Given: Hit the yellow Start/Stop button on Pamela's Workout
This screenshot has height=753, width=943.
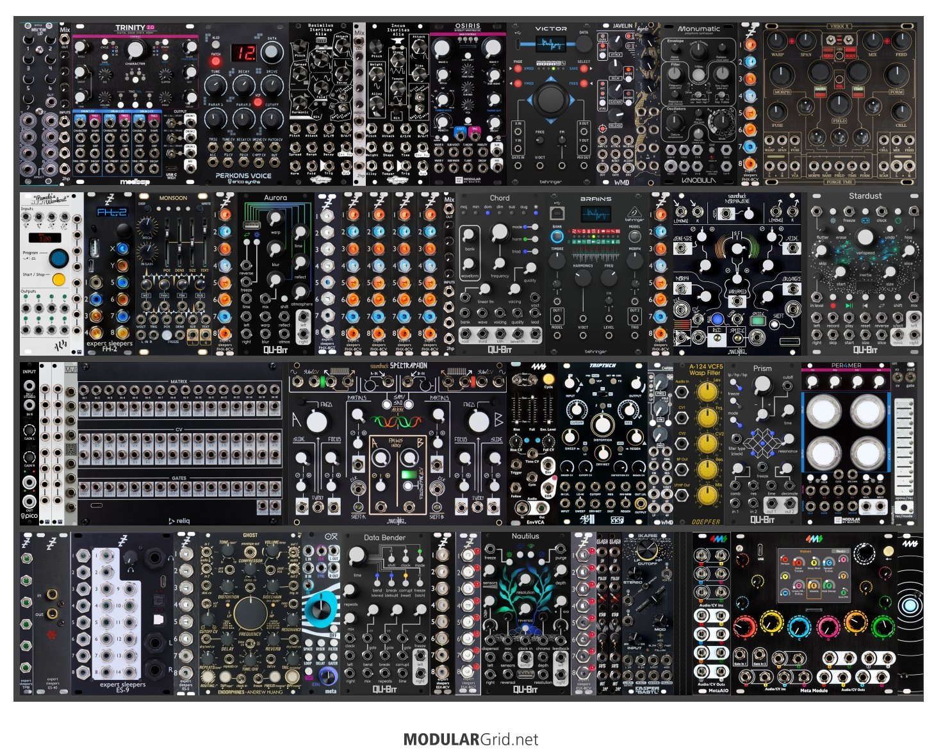Looking at the screenshot, I should tap(59, 279).
